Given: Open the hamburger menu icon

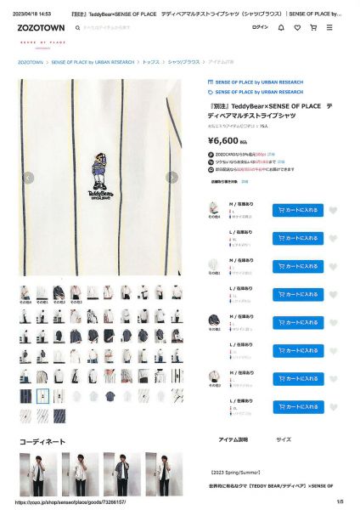Looking at the screenshot, I should click(329, 28).
